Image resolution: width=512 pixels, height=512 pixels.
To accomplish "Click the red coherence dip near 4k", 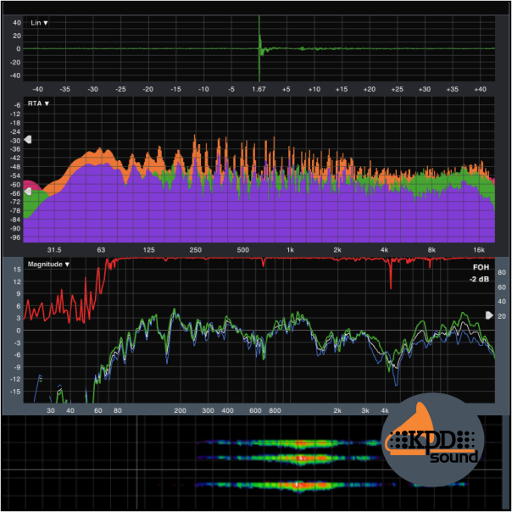I will coord(391,275).
